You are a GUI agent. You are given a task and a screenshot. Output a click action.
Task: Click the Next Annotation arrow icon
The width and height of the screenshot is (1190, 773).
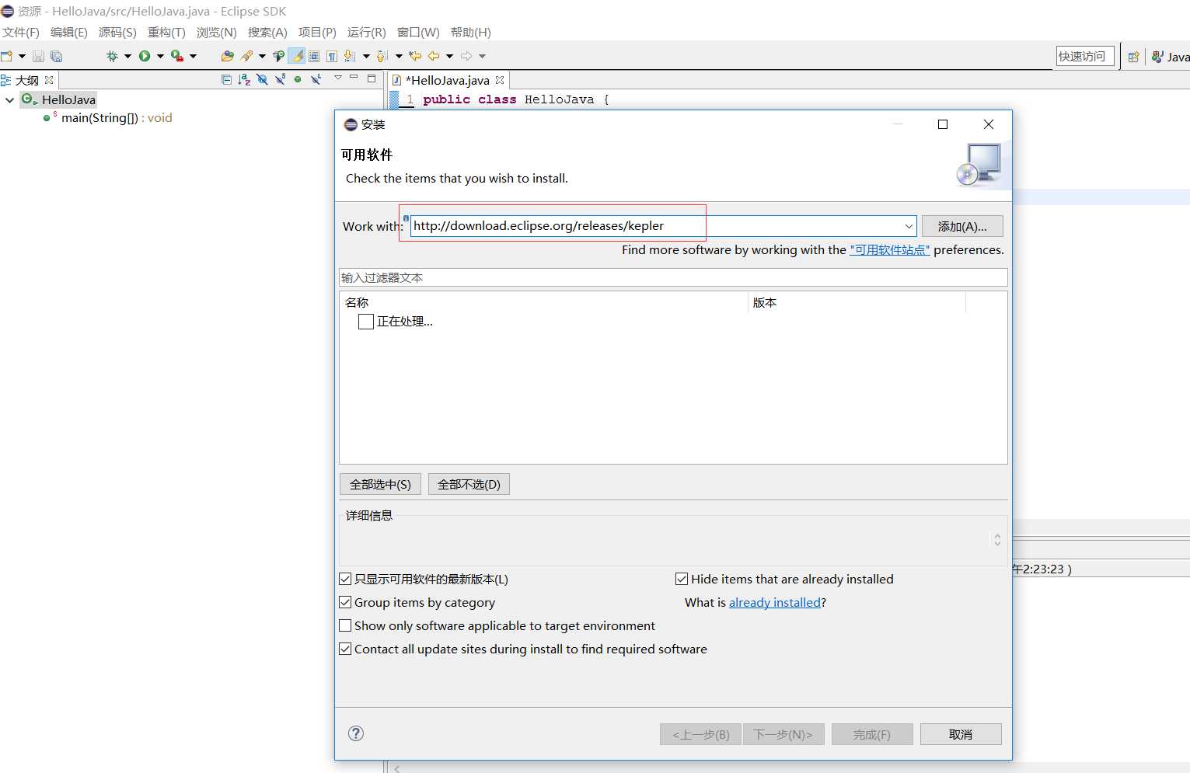pyautogui.click(x=350, y=56)
